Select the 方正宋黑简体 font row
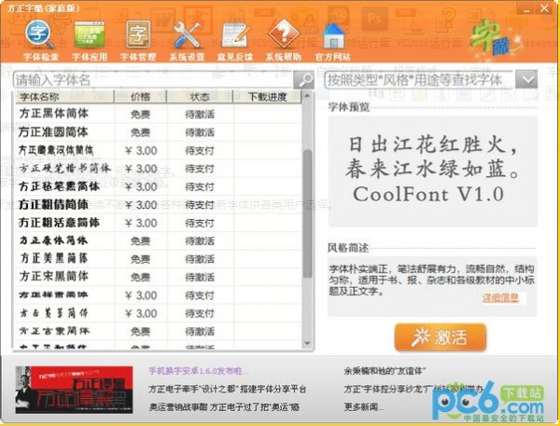 pos(159,277)
